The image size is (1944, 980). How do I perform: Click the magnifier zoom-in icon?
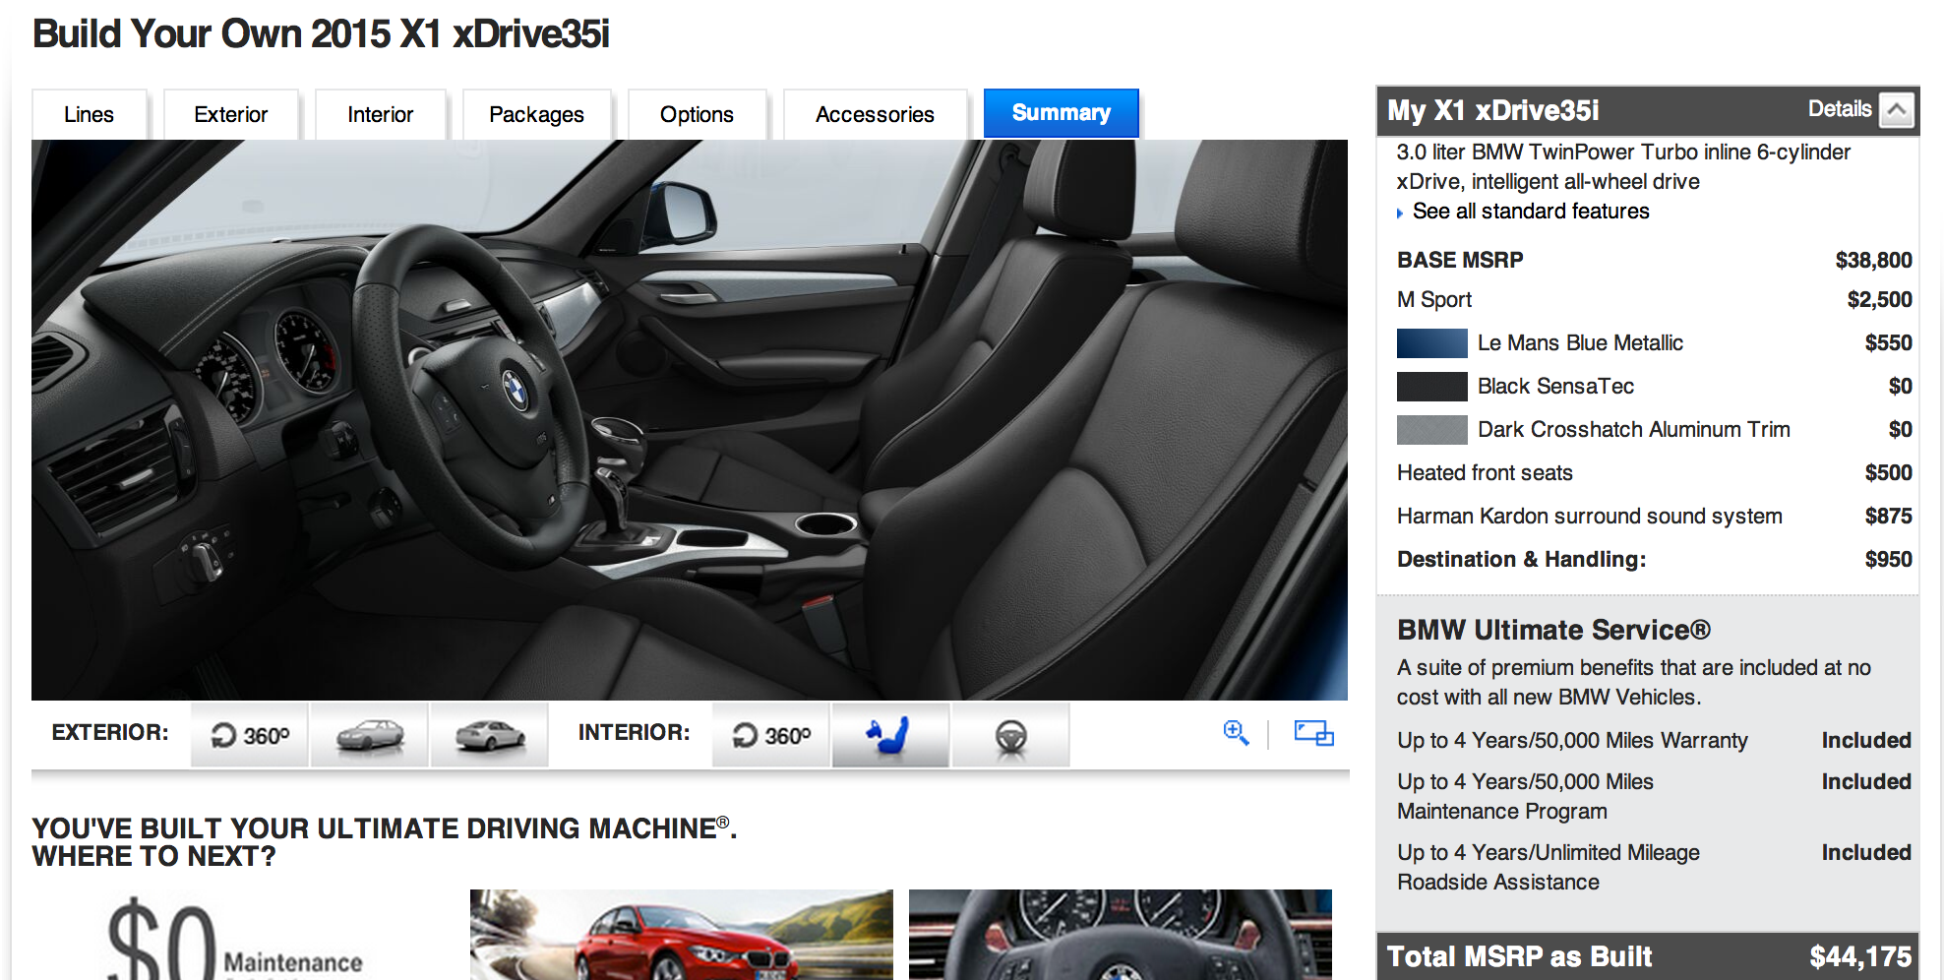1236,732
